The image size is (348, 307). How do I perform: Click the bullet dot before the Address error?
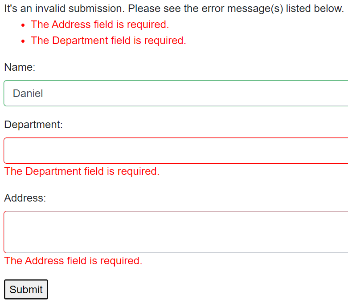coord(23,26)
